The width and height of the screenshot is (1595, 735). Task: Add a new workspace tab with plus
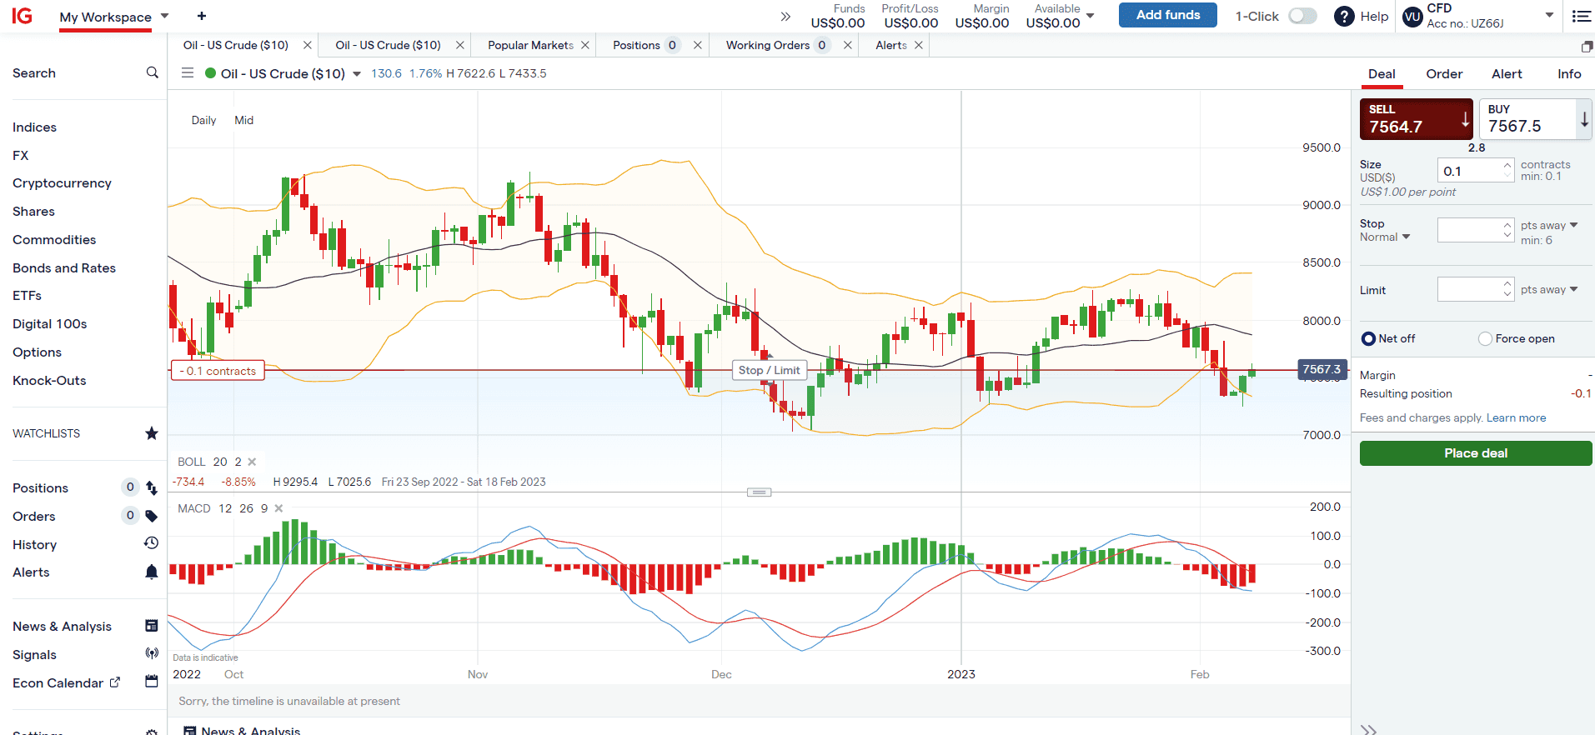click(202, 16)
